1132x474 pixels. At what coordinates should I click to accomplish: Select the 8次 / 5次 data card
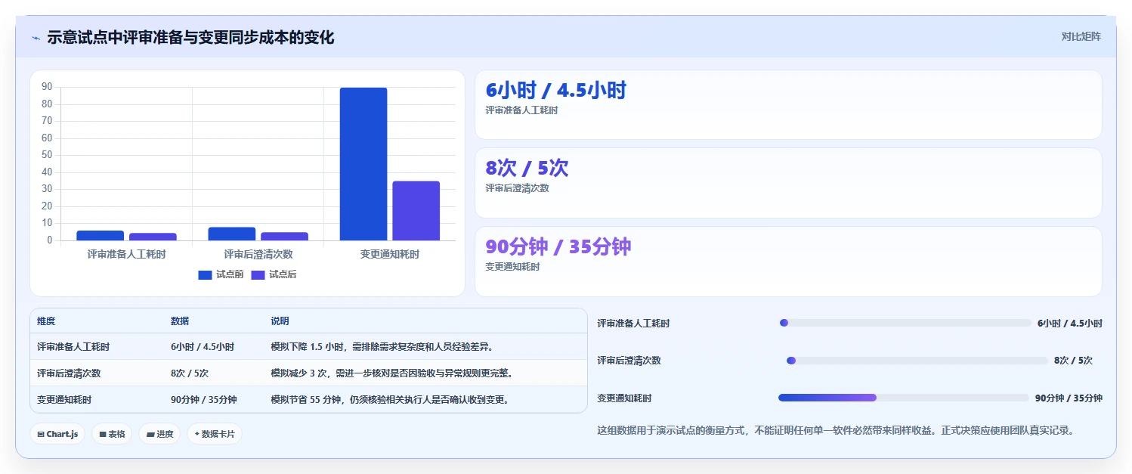pos(788,183)
